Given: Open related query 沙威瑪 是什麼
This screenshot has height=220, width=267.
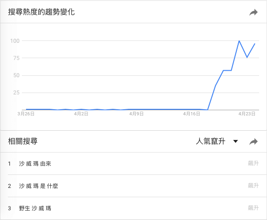Looking at the screenshot, I should pos(39,186).
